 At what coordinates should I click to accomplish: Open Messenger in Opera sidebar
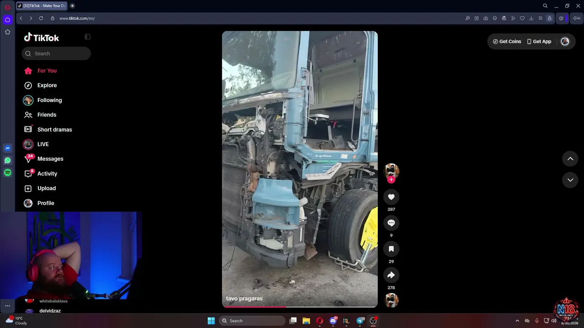(x=7, y=148)
